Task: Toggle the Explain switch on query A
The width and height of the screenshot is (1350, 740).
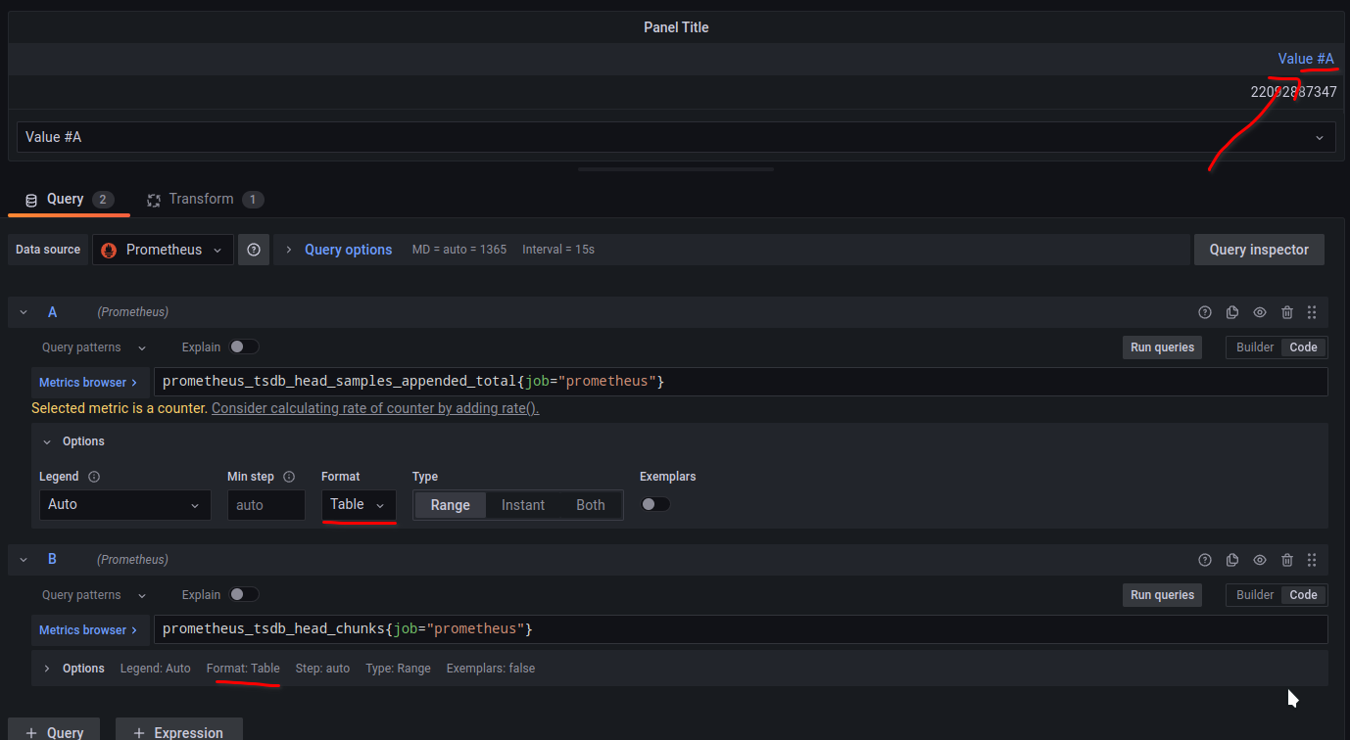Action: (x=244, y=347)
